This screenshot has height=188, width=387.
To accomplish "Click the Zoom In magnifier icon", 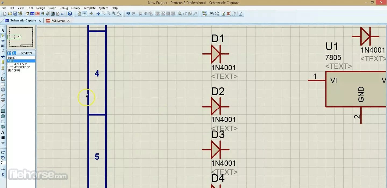I will [103, 14].
